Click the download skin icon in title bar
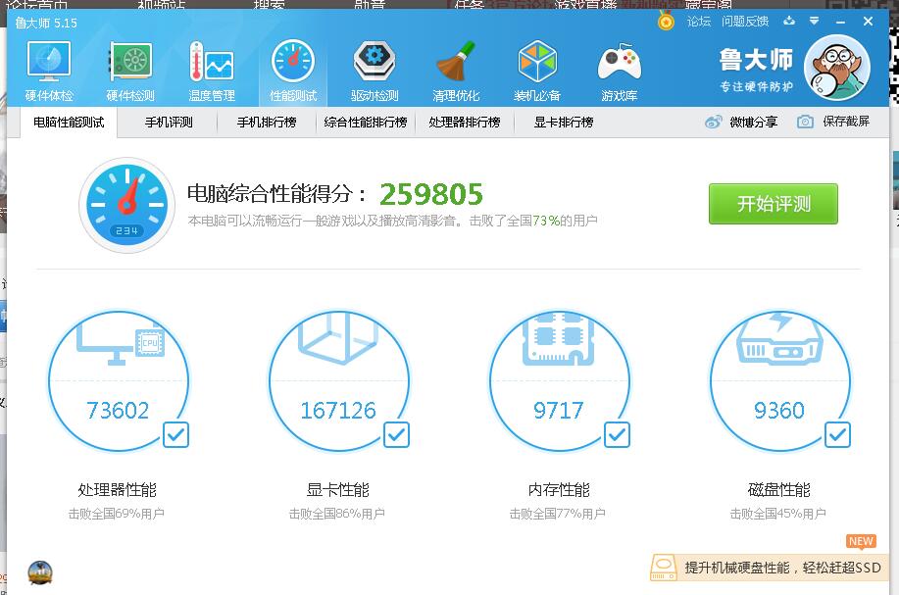The height and width of the screenshot is (595, 899). coord(789,22)
